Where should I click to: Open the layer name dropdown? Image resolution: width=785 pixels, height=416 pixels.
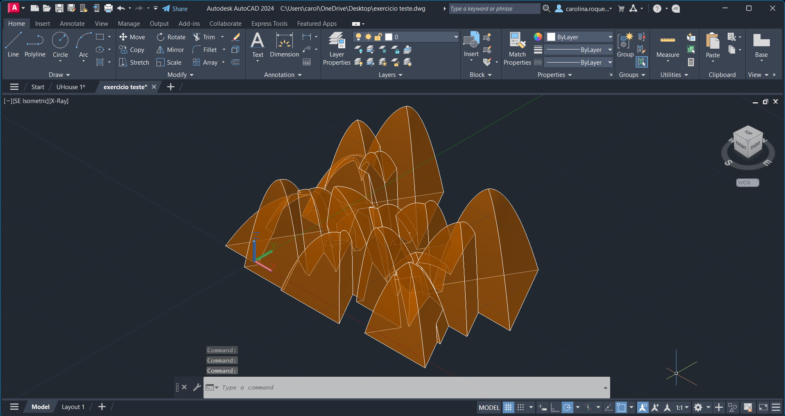tap(455, 37)
